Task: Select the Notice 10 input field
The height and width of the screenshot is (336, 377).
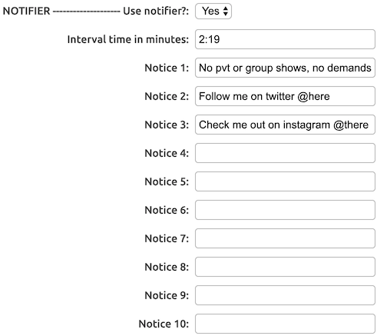Action: click(285, 324)
